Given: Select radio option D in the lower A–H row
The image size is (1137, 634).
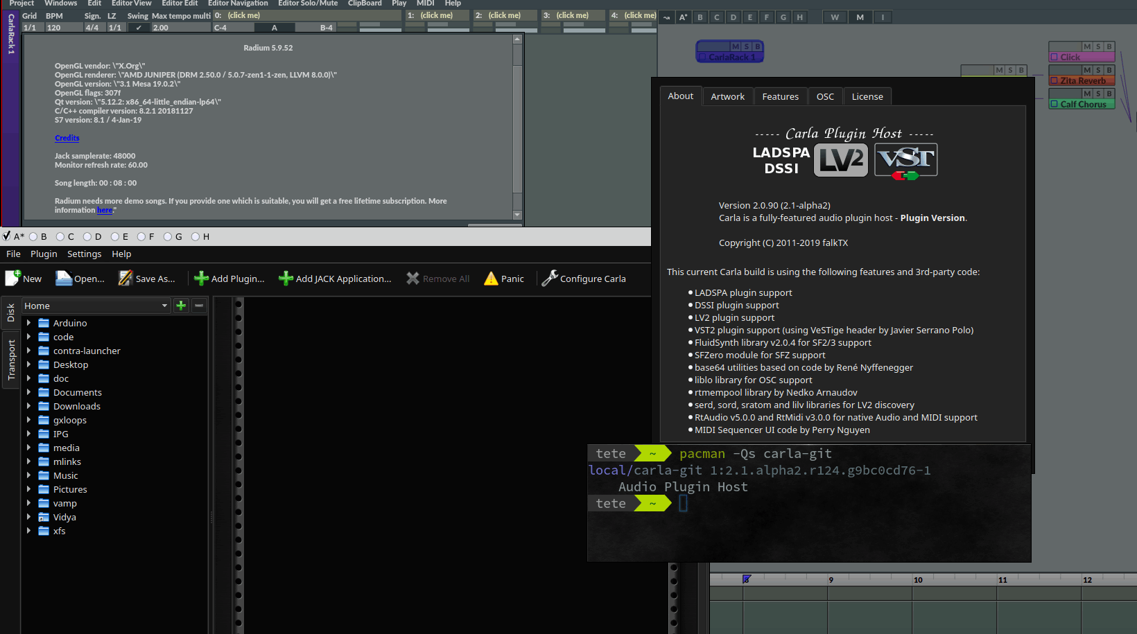Looking at the screenshot, I should click(x=87, y=236).
